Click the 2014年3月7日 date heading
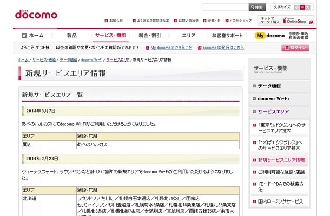The image size is (330, 216). pyautogui.click(x=41, y=111)
